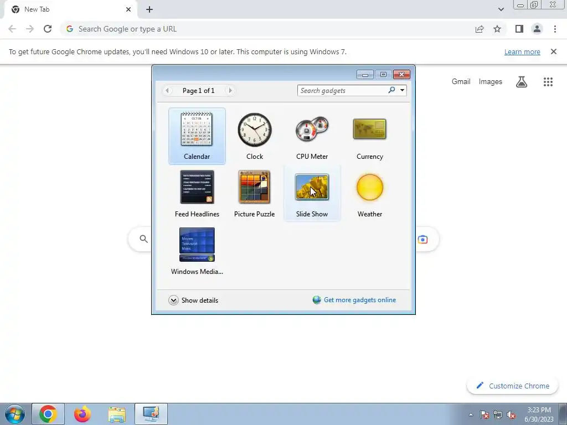The width and height of the screenshot is (567, 425).
Task: Select the Currency gadget
Action: [x=369, y=136]
